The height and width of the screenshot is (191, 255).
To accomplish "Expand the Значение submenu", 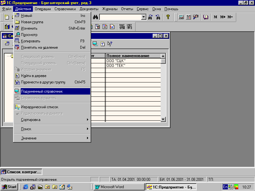I will pyautogui.click(x=52, y=138).
